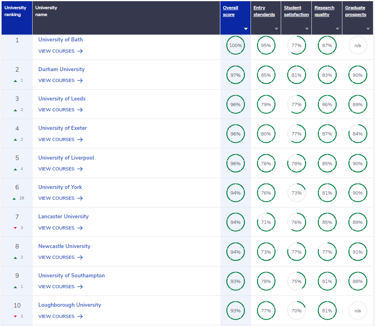
Task: Select Research quality column header
Action: tap(324, 11)
